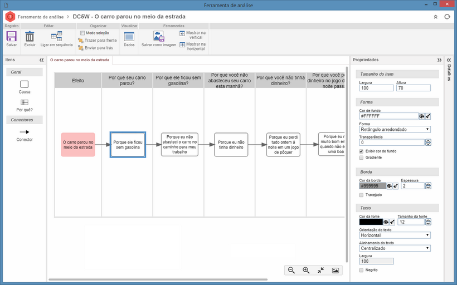Select the pink 'O carro parou no meio da estrada' node

point(78,145)
